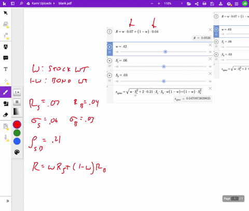The width and height of the screenshot is (249, 211).
Task: Expand the double-chevron toolbar toggle
Action: tap(7, 201)
